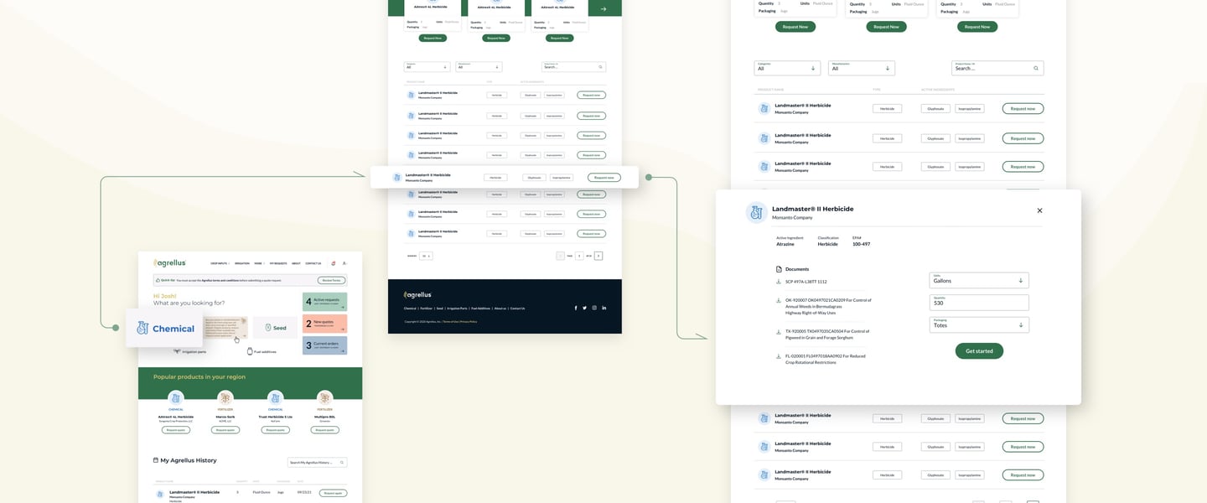Open the rows-per-page dropdown showing 10
Image resolution: width=1207 pixels, height=503 pixels.
point(427,256)
